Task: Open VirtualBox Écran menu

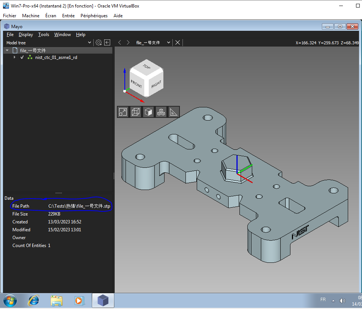Action: point(51,15)
